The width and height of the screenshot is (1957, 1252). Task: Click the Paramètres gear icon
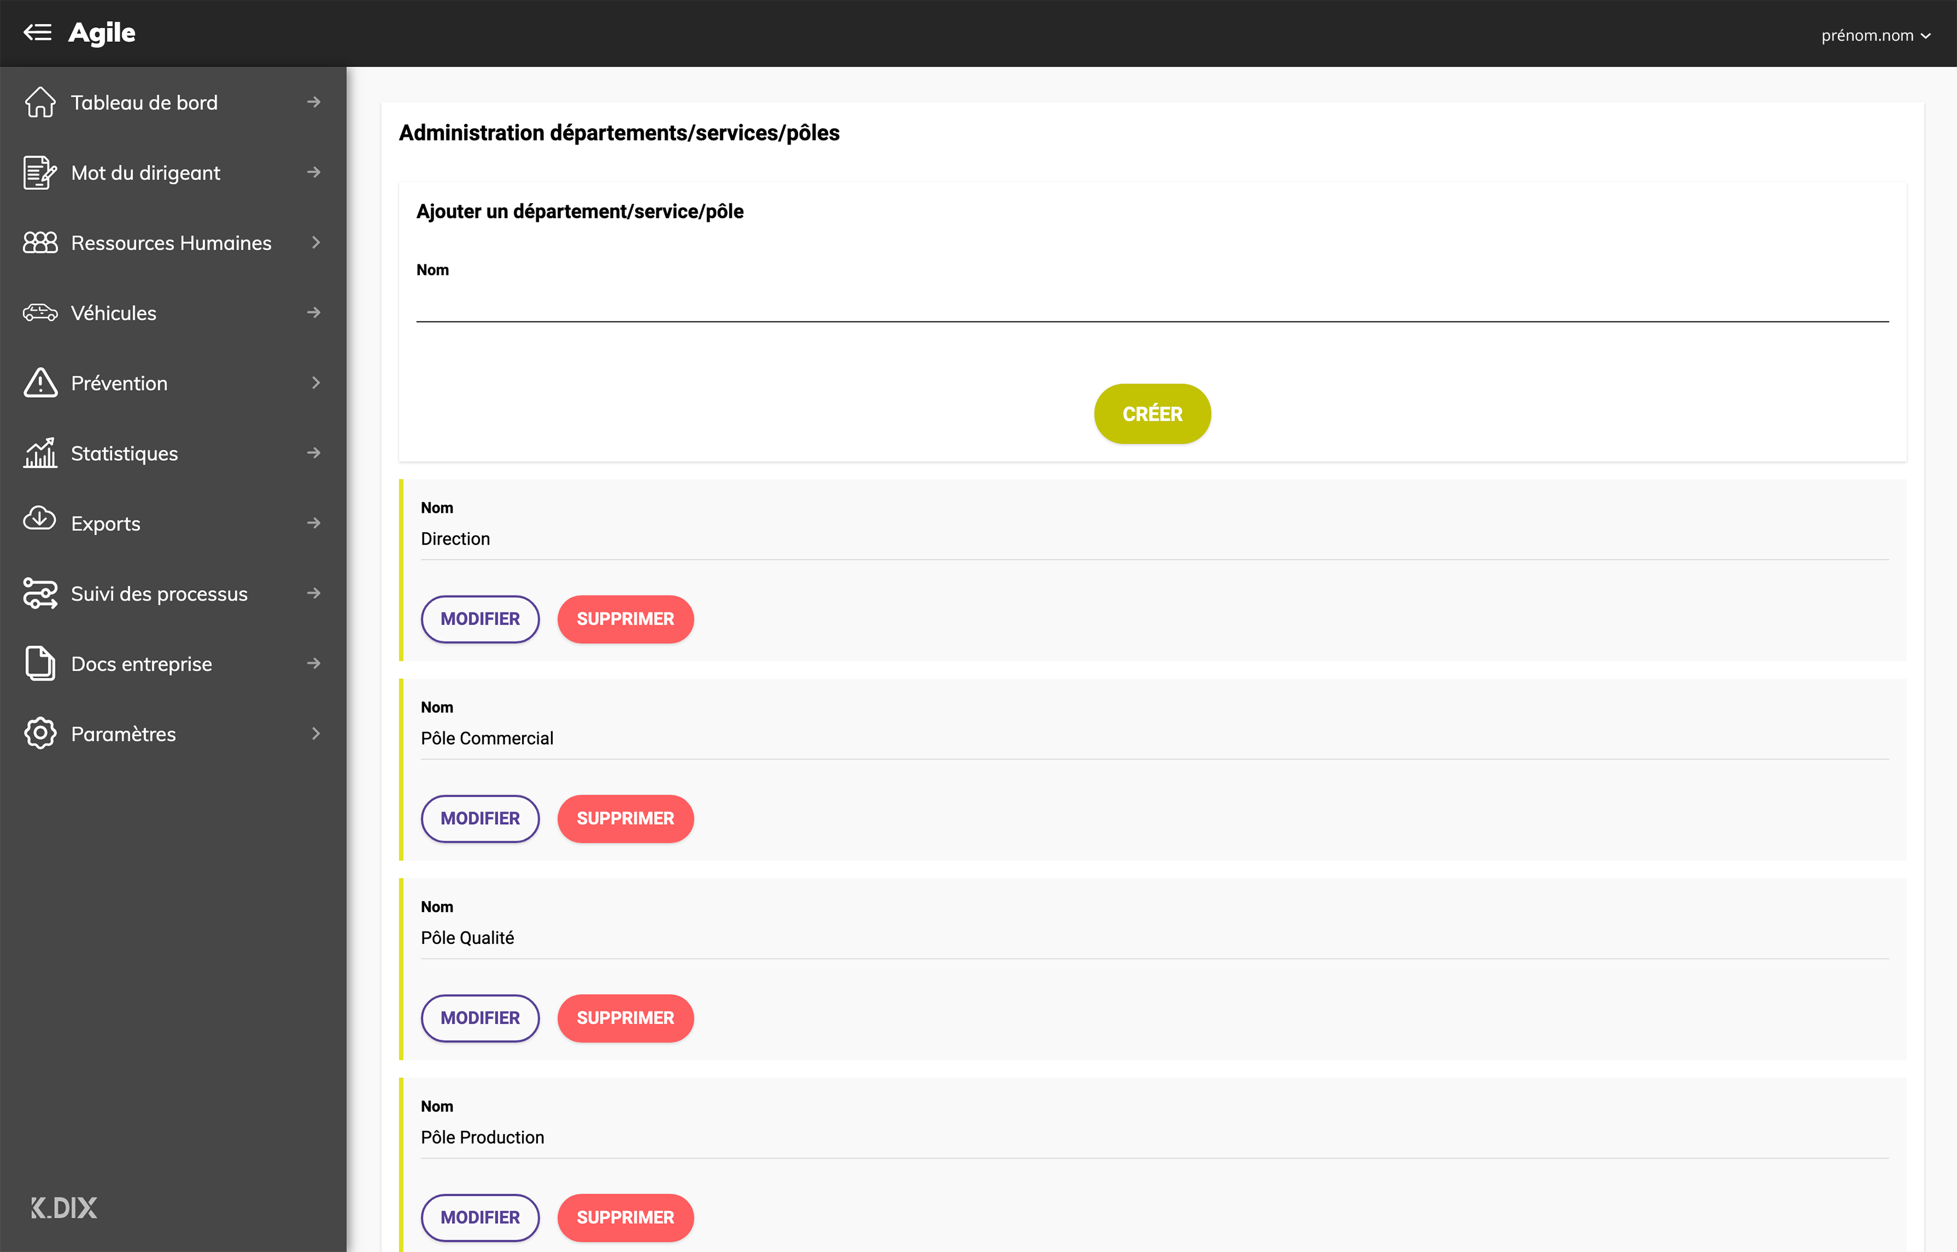point(40,733)
